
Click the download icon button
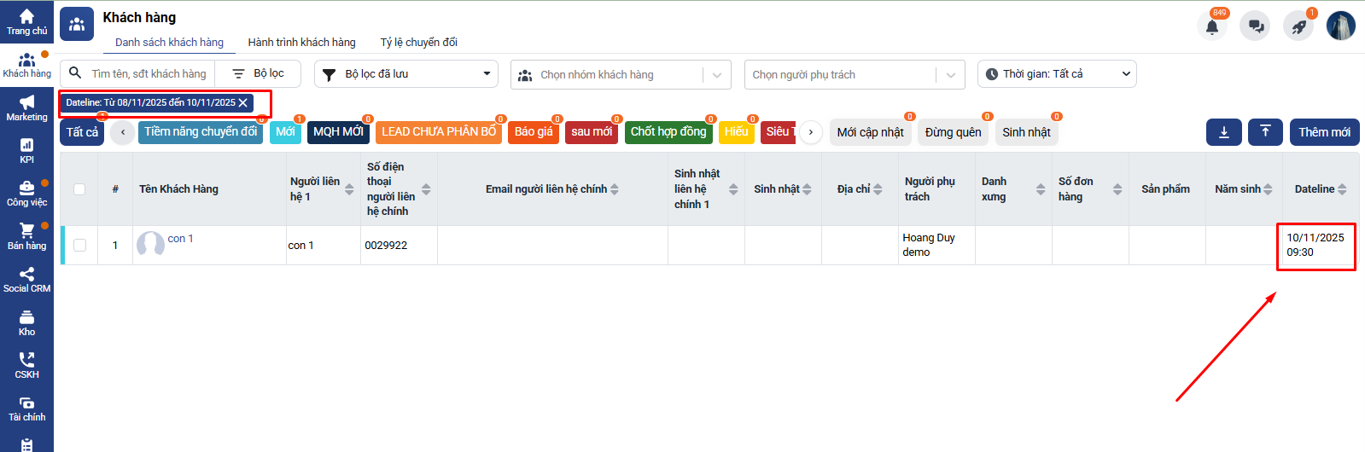point(1223,132)
